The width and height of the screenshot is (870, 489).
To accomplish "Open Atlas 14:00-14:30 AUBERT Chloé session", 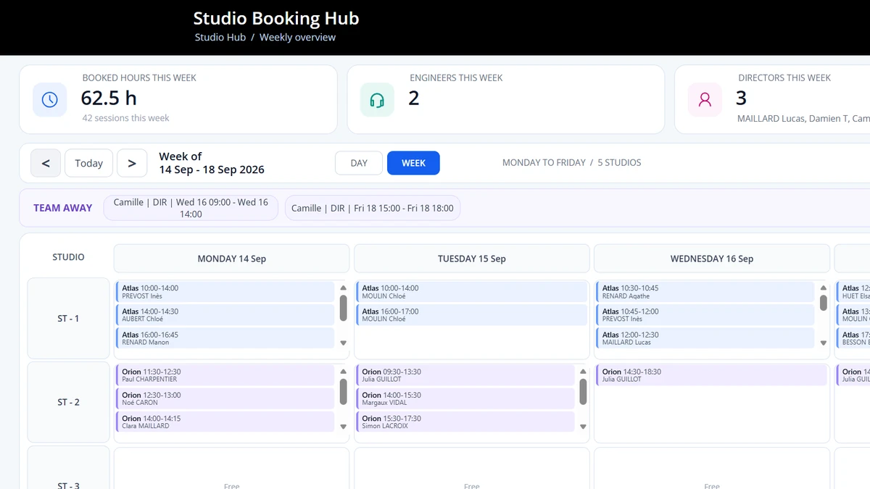I will point(225,315).
